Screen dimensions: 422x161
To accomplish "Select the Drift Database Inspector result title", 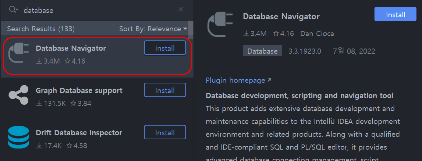I will point(79,133).
